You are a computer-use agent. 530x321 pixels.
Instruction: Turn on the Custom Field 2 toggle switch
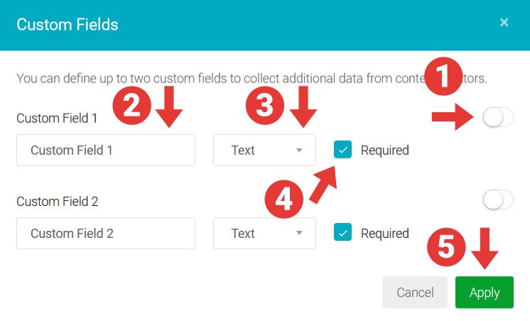(x=498, y=201)
